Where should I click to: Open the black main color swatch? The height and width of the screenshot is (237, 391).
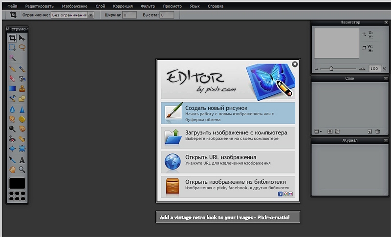(17, 183)
